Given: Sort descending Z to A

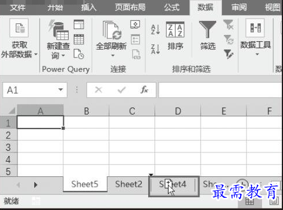Looking at the screenshot, I should click(155, 49).
